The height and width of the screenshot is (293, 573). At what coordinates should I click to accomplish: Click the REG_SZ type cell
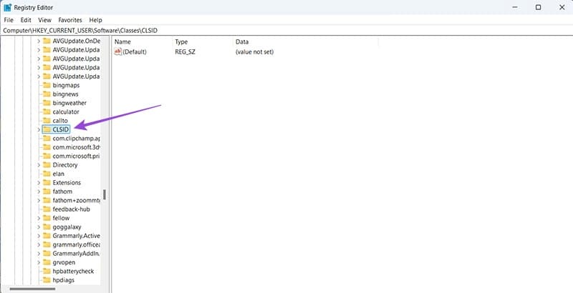186,51
